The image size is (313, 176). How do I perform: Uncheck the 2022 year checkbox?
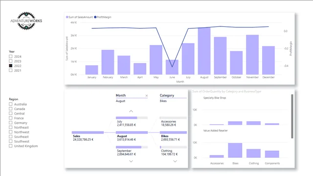(x=11, y=66)
